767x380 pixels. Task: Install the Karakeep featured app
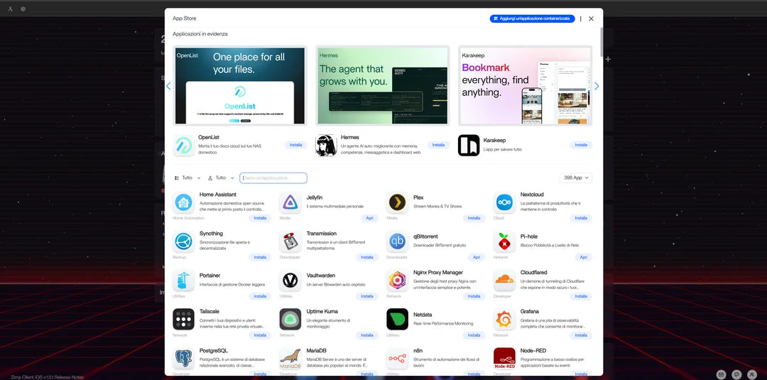[x=581, y=145]
